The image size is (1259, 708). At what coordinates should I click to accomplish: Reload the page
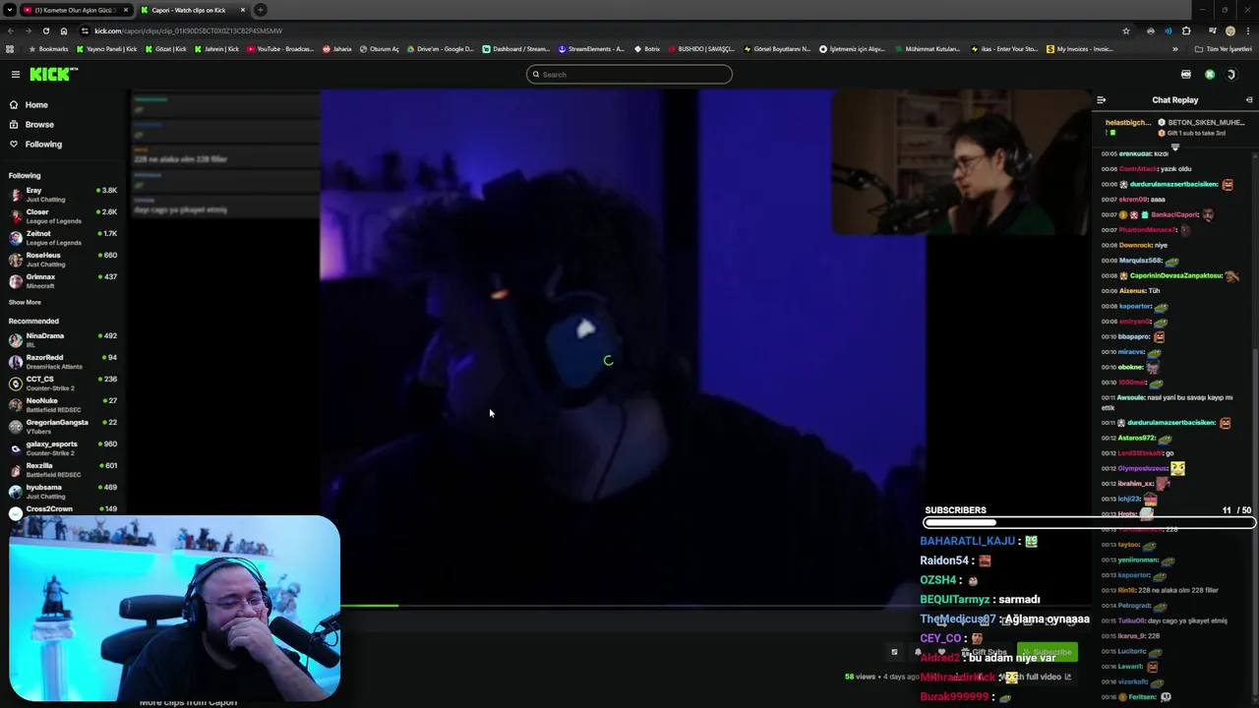coord(46,30)
